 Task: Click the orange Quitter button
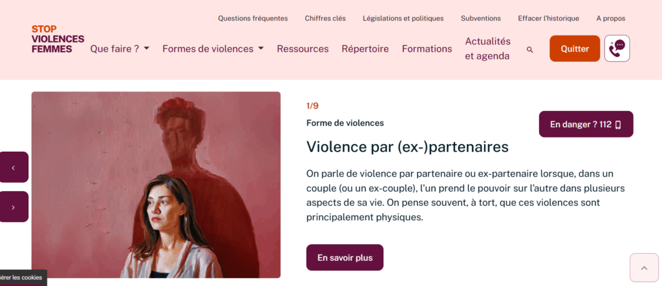pyautogui.click(x=575, y=48)
